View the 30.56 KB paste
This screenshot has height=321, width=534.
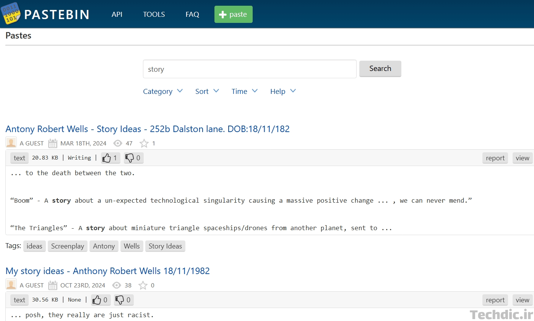(522, 300)
